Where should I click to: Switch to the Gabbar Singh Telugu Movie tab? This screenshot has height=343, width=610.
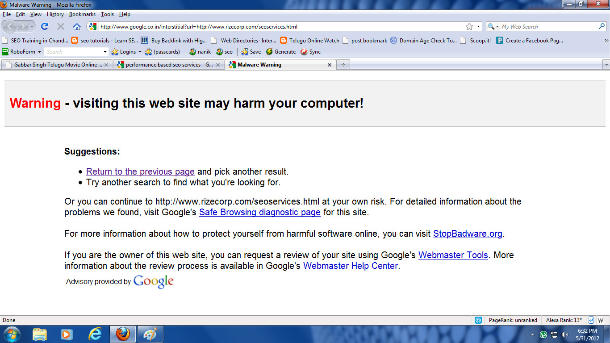pos(55,65)
